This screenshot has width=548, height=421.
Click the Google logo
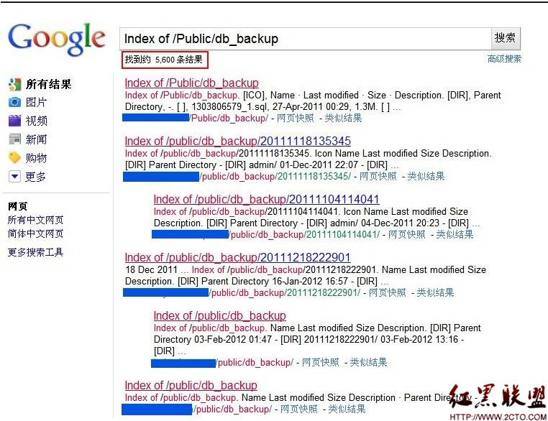click(57, 39)
